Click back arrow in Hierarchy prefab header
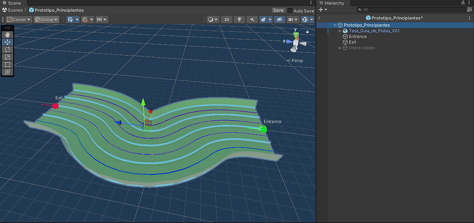Viewport: 474px width, 223px height. [319, 18]
